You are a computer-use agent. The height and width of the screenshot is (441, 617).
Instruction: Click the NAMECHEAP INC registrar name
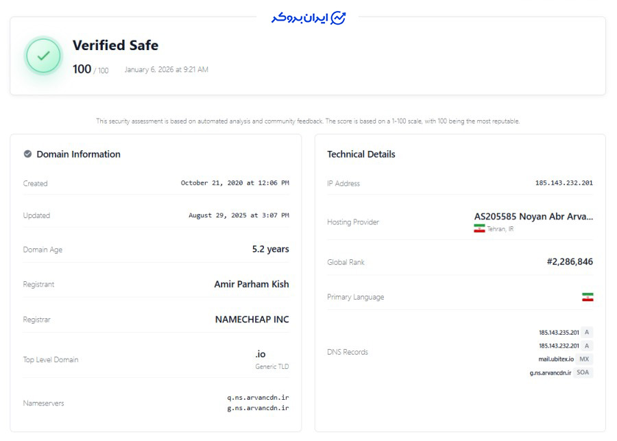[252, 319]
